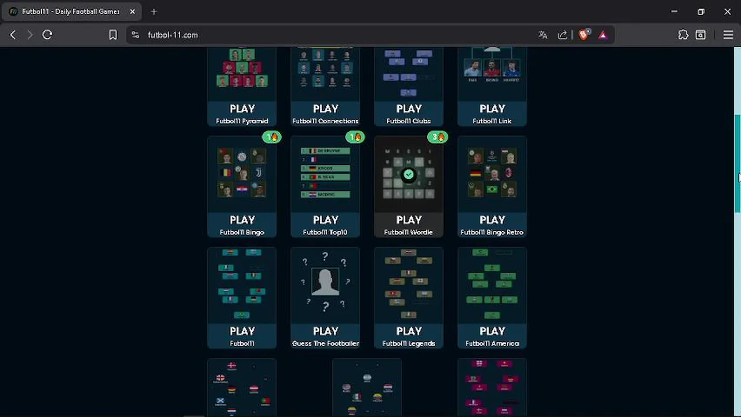Click streak badge 3 on Wordle card
This screenshot has height=417, width=741.
[x=437, y=137]
